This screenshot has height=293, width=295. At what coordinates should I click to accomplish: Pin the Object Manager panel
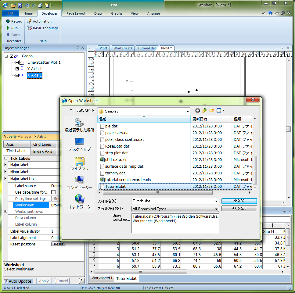click(77, 48)
